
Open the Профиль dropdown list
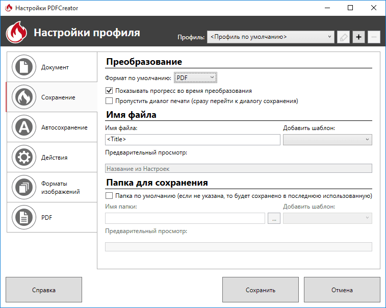point(270,37)
